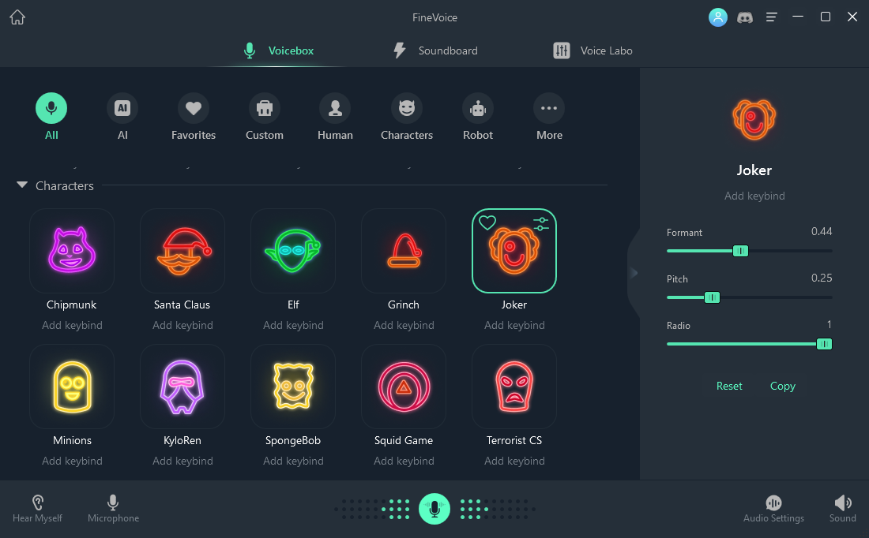Toggle the Microphone on or off

point(113,510)
